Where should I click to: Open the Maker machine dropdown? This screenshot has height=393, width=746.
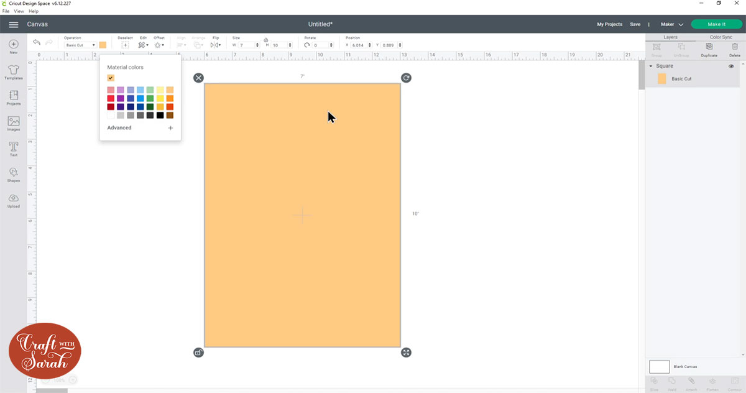click(x=671, y=24)
